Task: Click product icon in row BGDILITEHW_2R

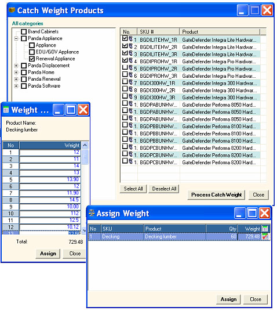Action: click(130, 46)
